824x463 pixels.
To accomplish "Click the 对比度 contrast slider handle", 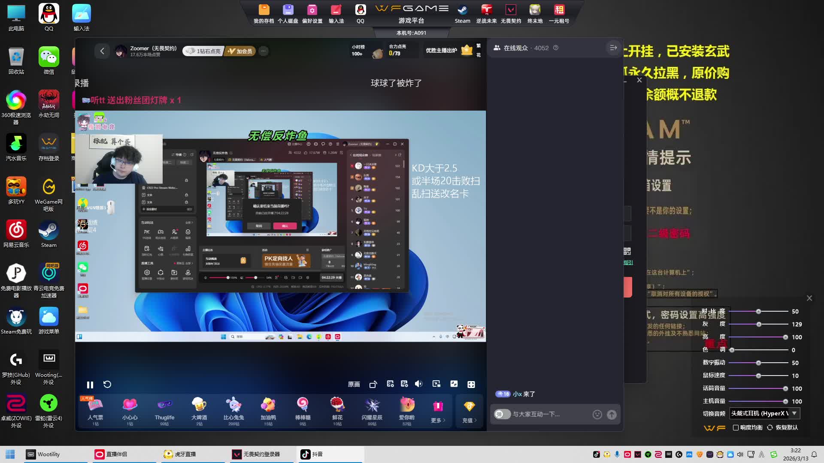I will coord(758,312).
